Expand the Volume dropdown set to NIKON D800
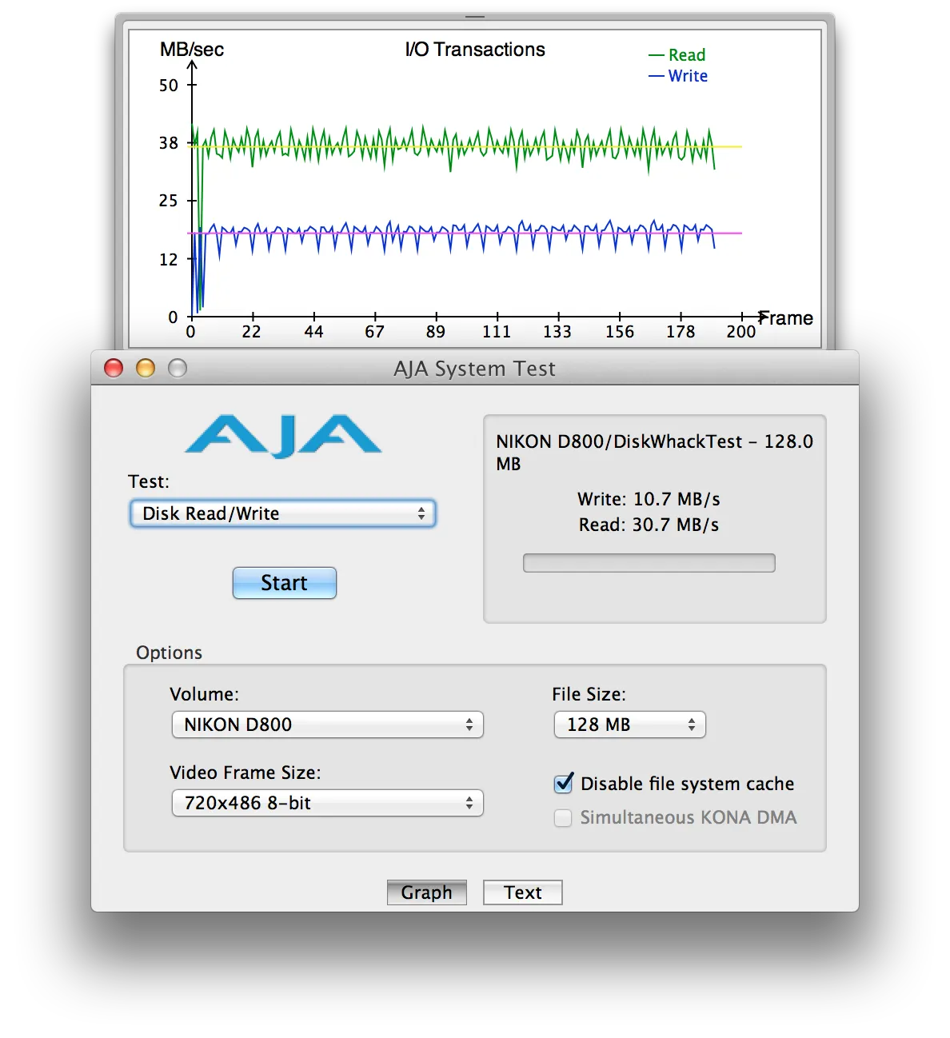The height and width of the screenshot is (1038, 950). 328,725
